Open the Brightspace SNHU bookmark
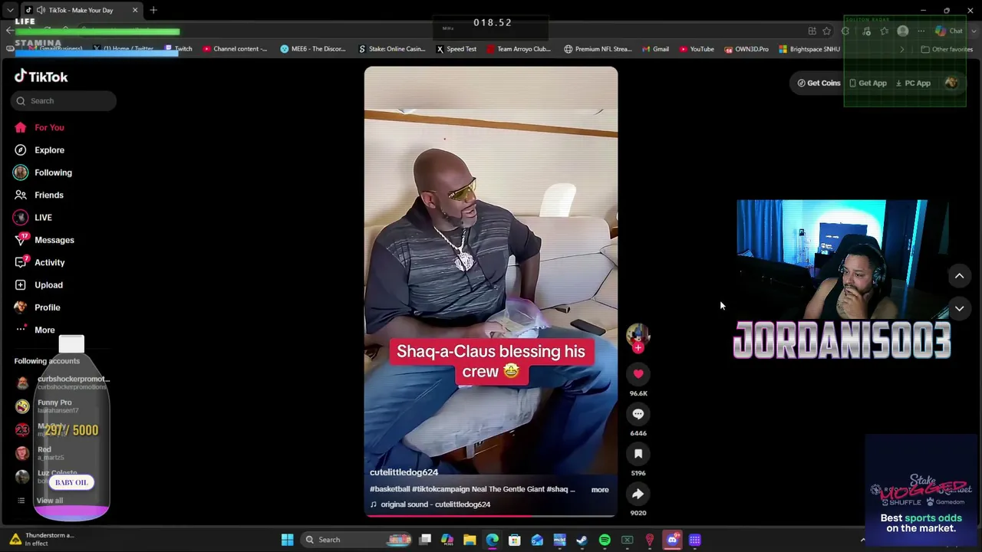 tap(809, 49)
